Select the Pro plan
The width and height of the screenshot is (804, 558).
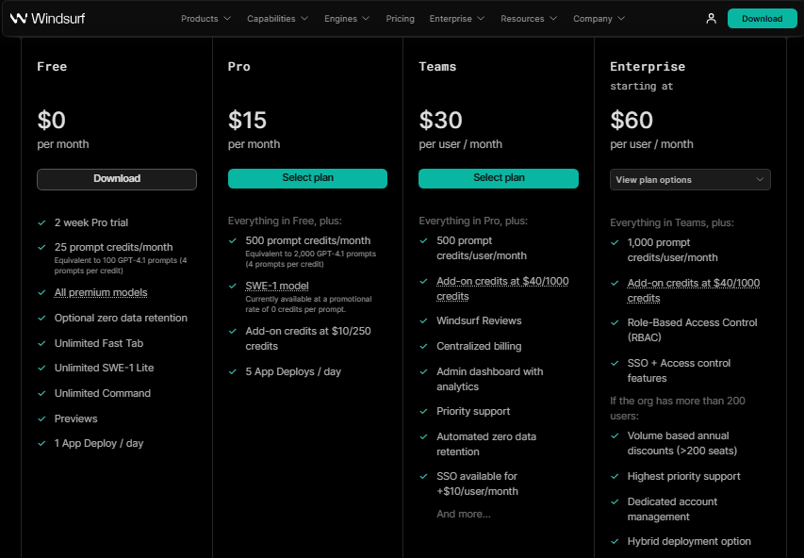pos(307,178)
